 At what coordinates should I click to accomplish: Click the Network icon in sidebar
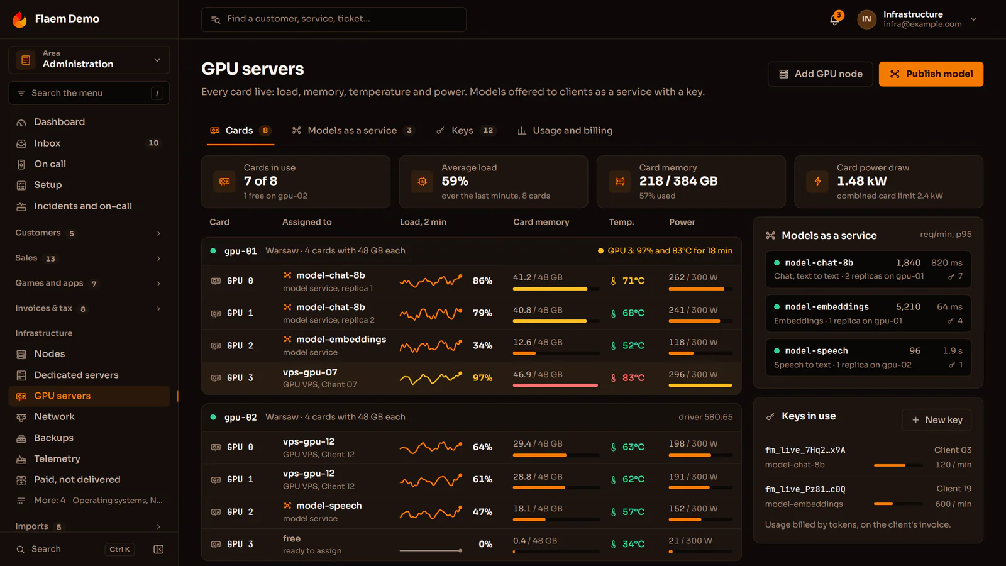(x=21, y=417)
